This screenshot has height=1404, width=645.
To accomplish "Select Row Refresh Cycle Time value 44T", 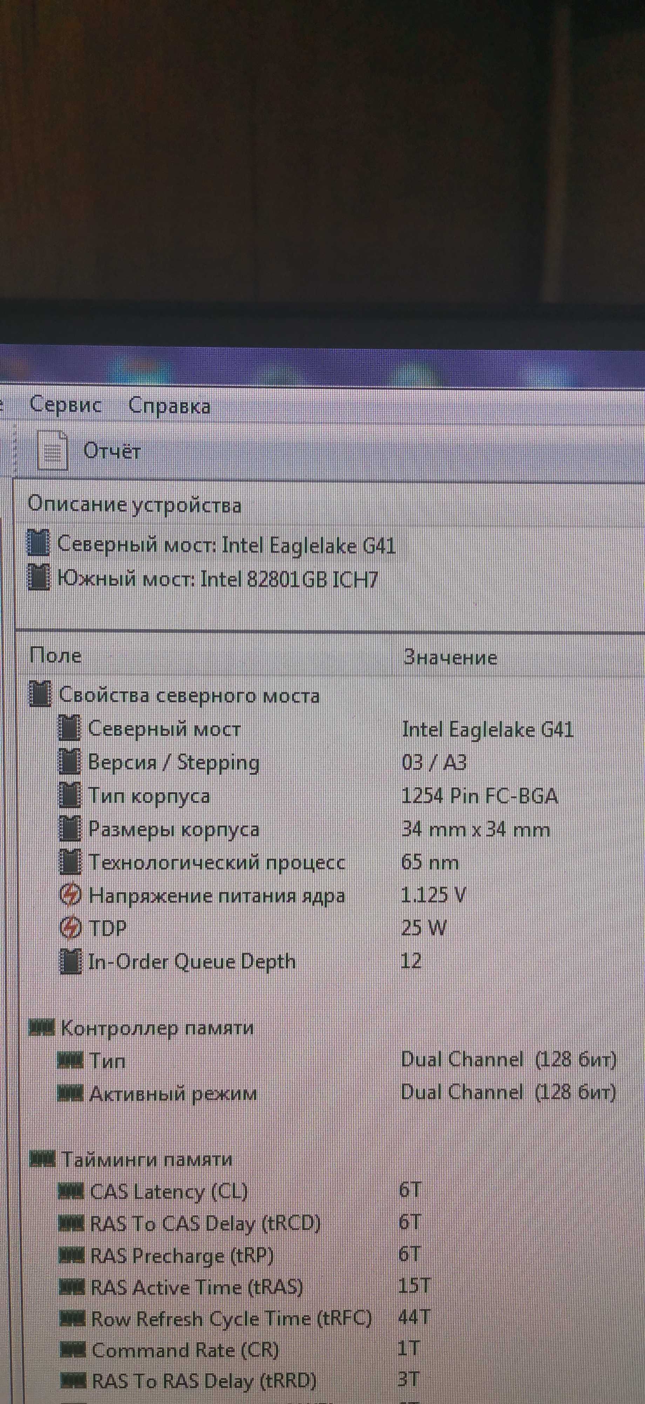I will pyautogui.click(x=414, y=1318).
